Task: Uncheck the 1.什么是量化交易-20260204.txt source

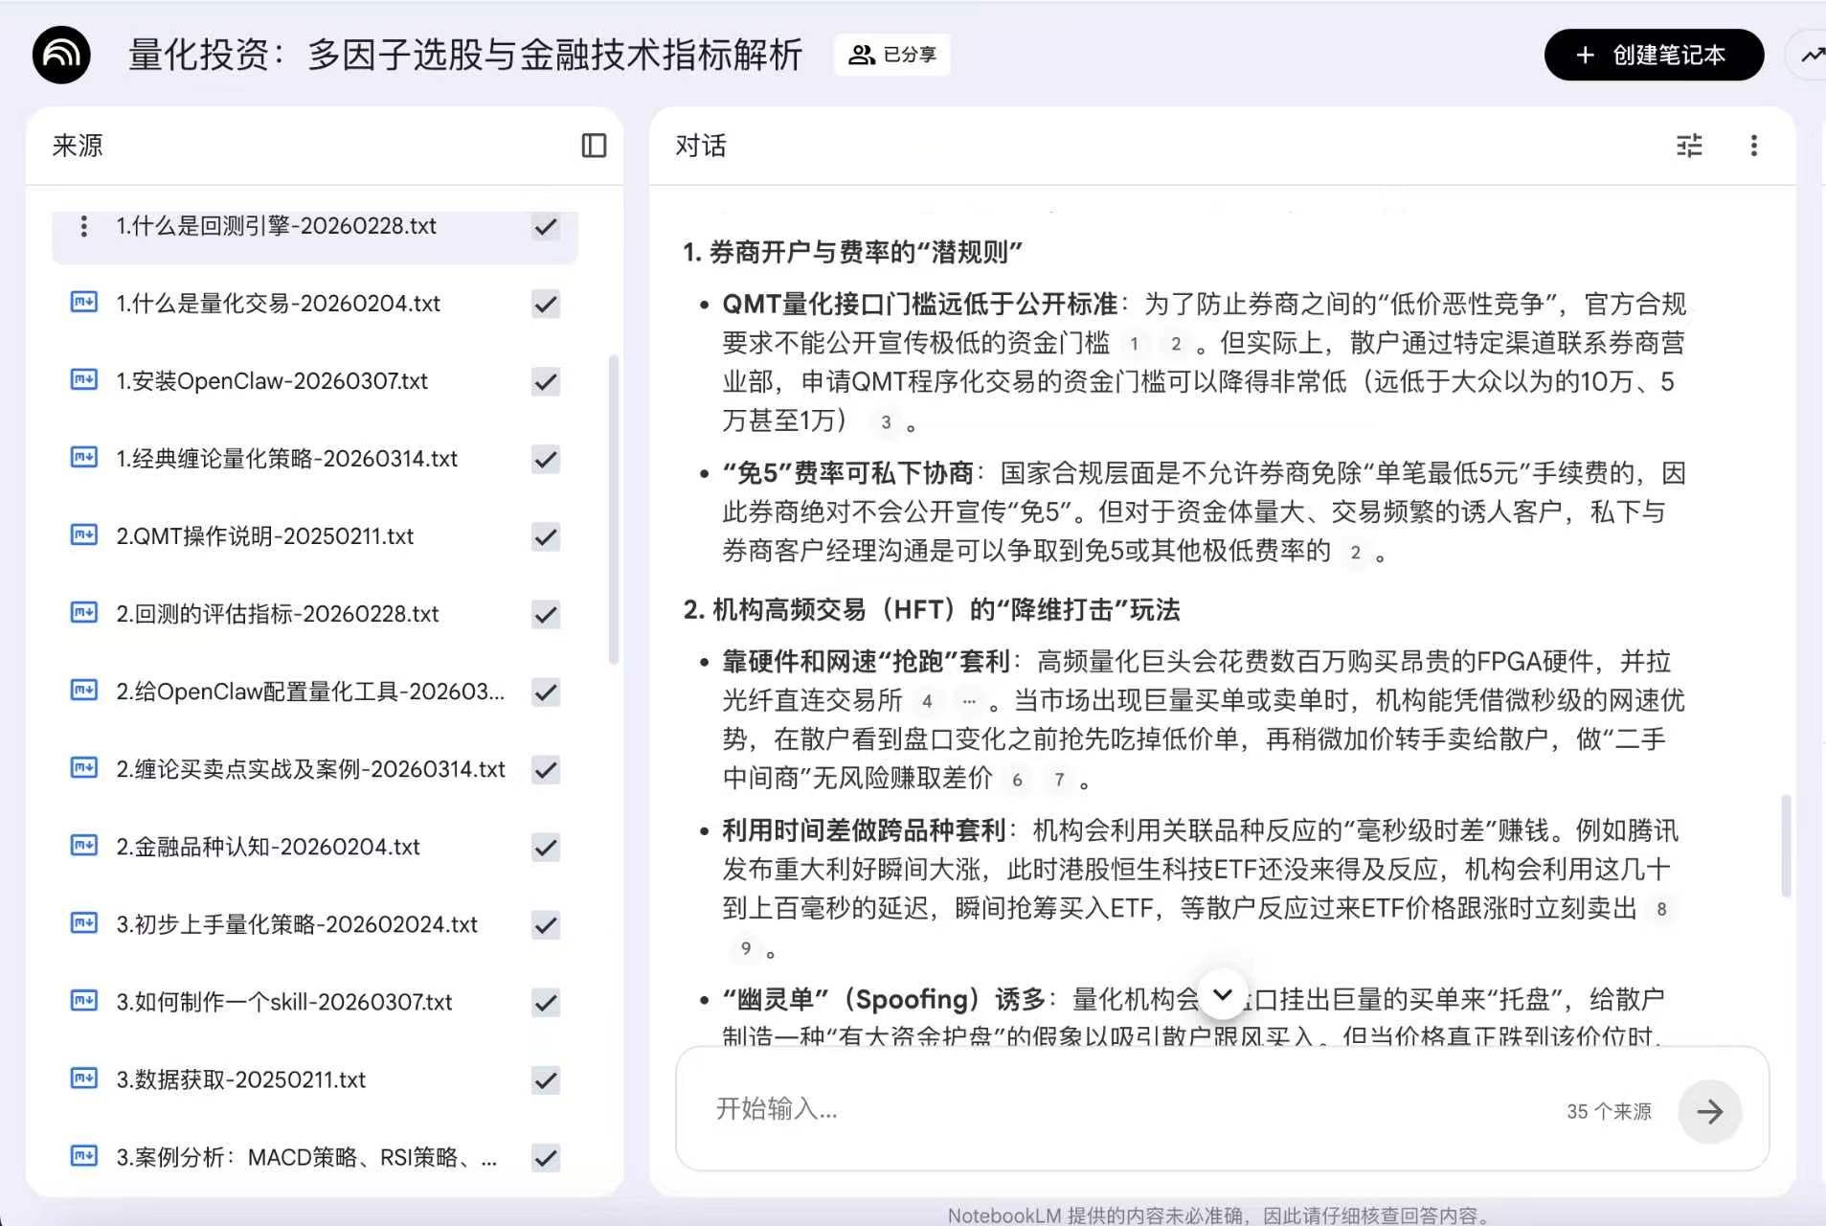Action: point(546,305)
